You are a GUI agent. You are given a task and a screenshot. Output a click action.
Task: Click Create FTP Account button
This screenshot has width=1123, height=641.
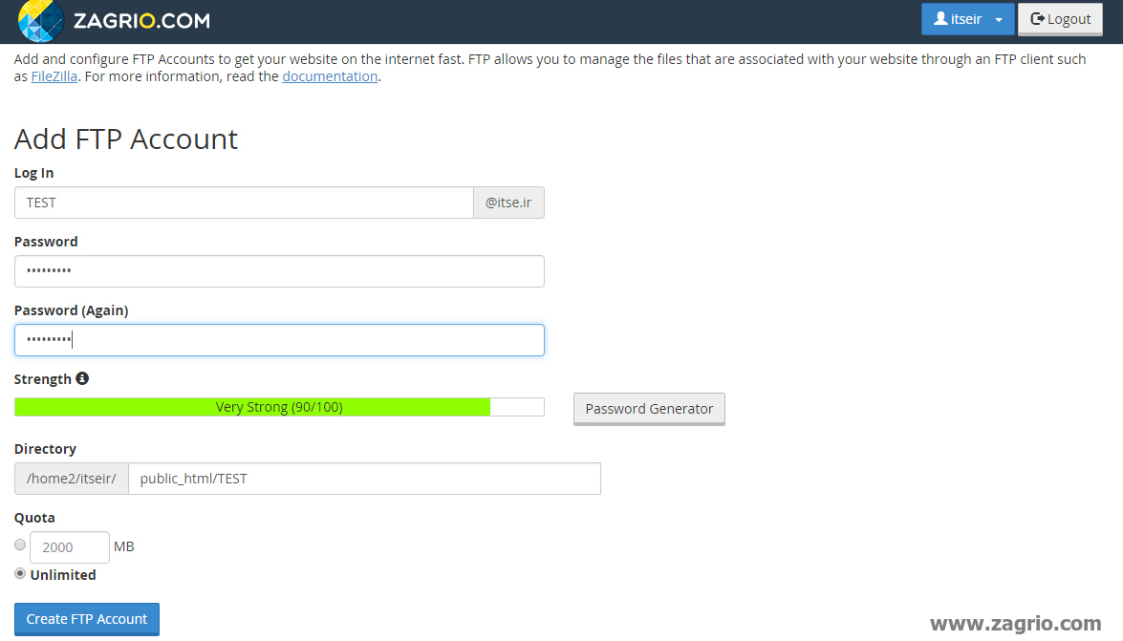pyautogui.click(x=87, y=619)
